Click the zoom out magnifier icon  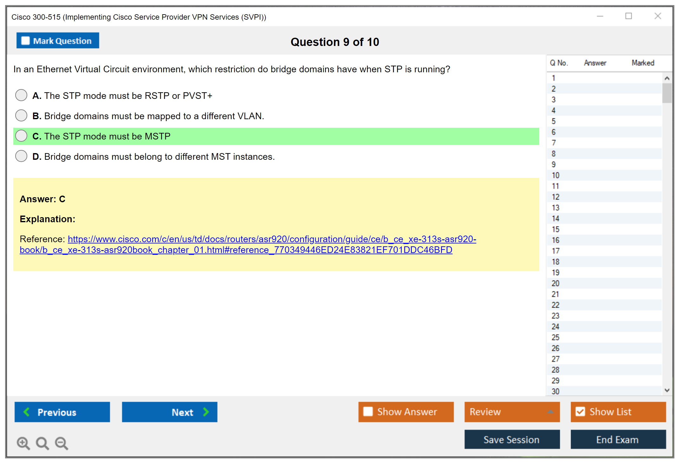(62, 443)
